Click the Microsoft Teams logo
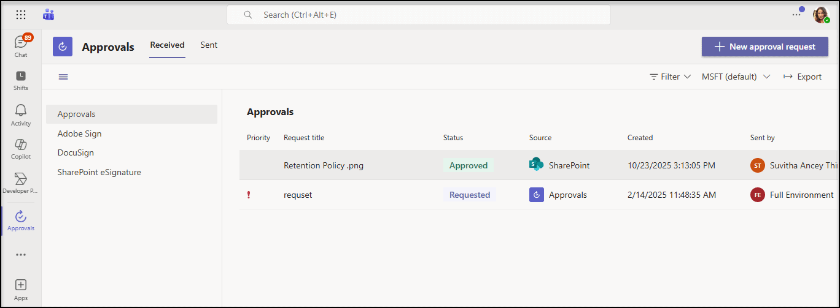This screenshot has width=840, height=308. coord(49,15)
